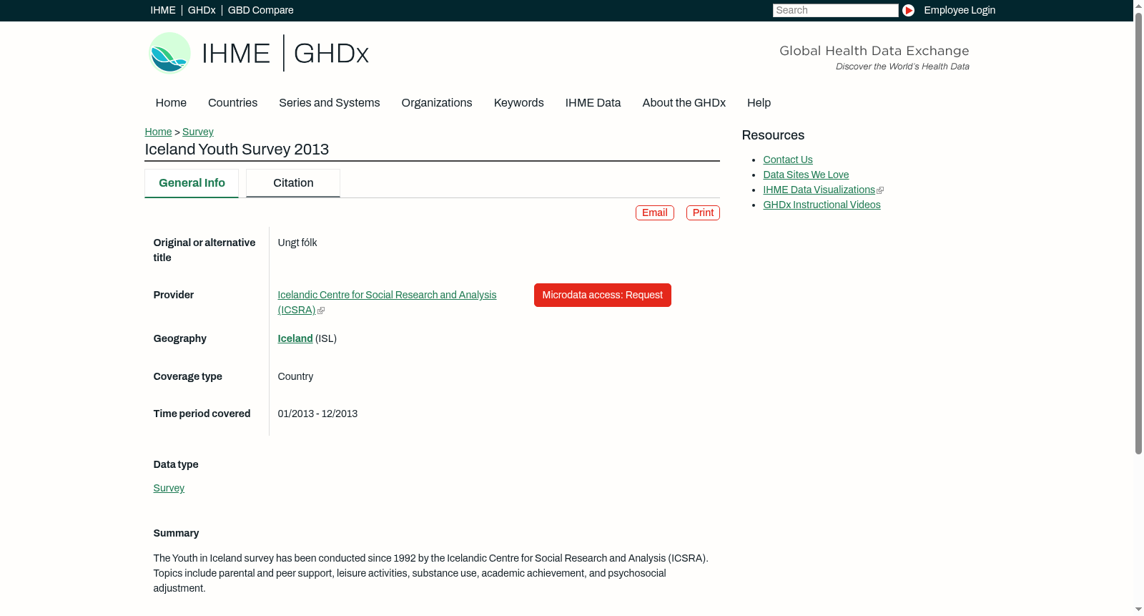Open IHME Data menu item

(x=593, y=103)
